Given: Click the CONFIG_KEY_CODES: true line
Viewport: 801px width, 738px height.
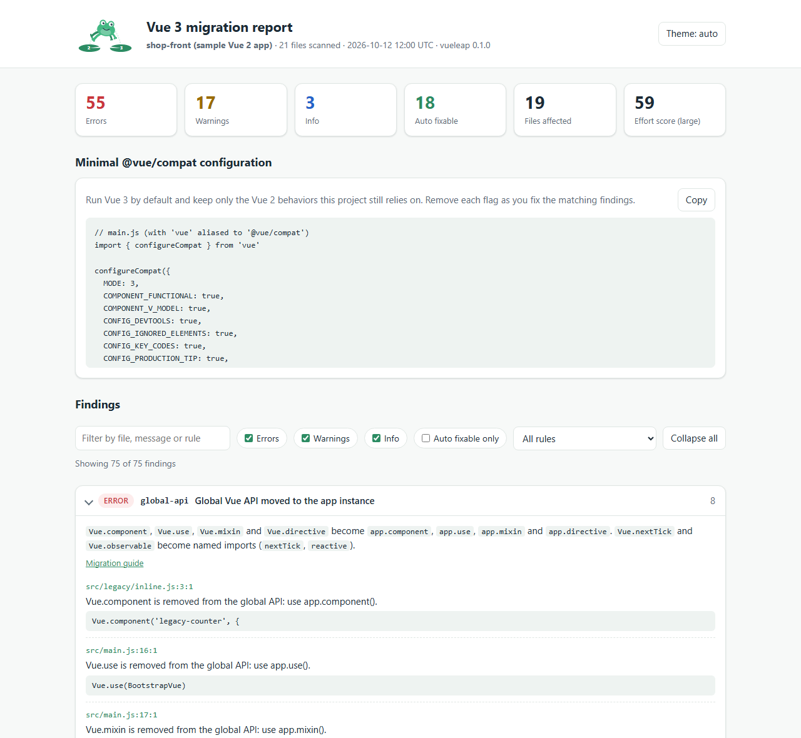Looking at the screenshot, I should 155,346.
